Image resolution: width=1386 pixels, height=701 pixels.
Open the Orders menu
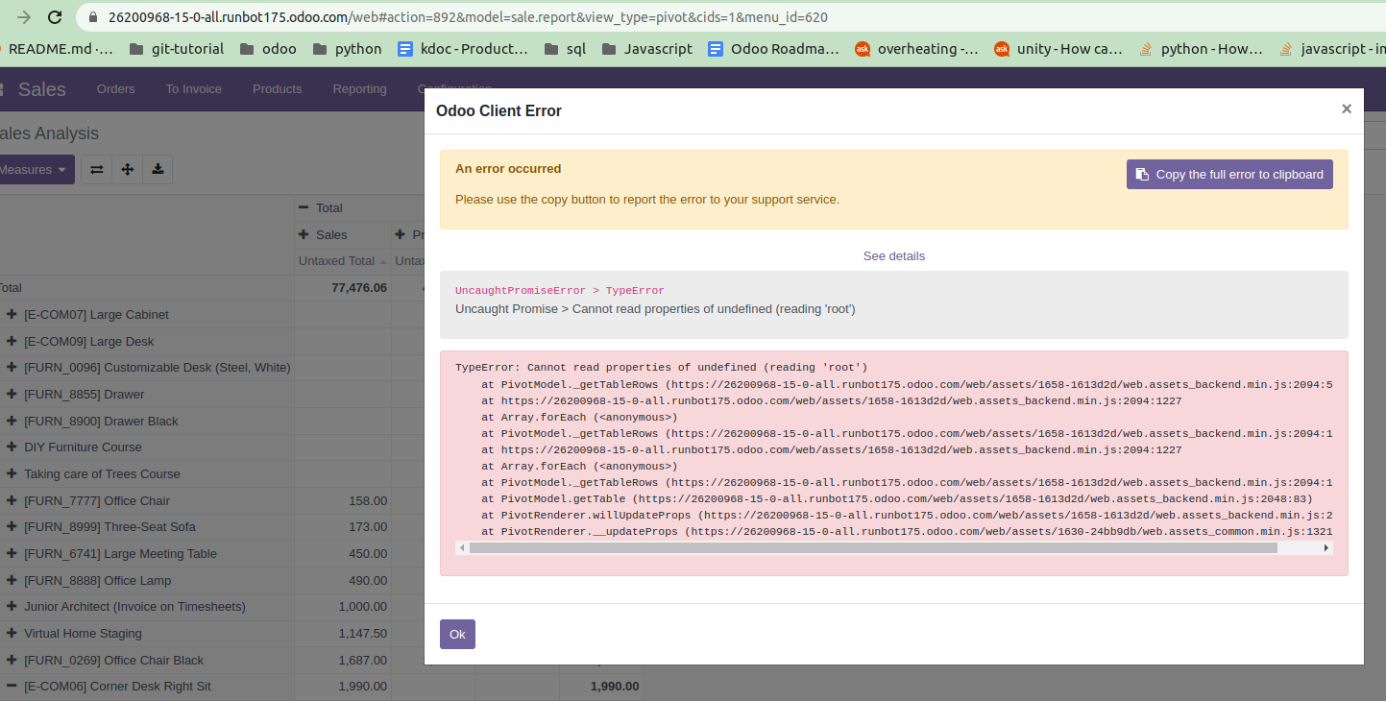pyautogui.click(x=115, y=88)
